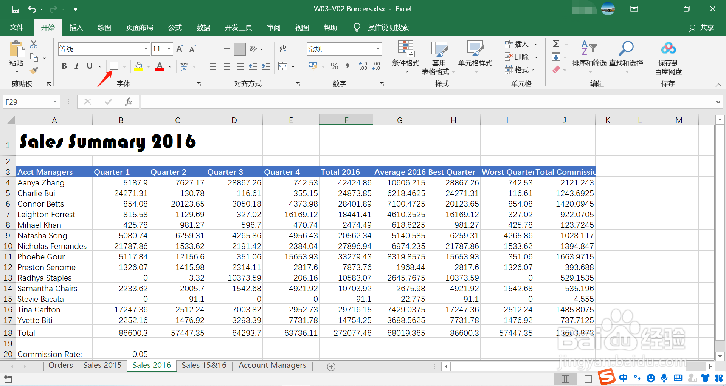Open Conditional Formatting (条件格式)
726x386 pixels.
406,58
